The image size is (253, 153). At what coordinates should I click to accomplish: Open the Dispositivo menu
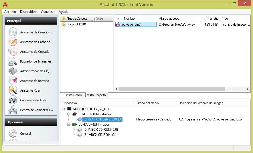click(28, 12)
